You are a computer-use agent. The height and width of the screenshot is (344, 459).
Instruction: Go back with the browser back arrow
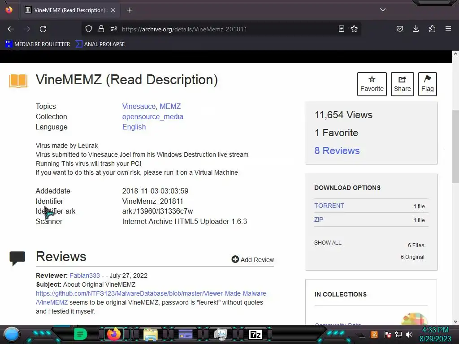click(11, 29)
